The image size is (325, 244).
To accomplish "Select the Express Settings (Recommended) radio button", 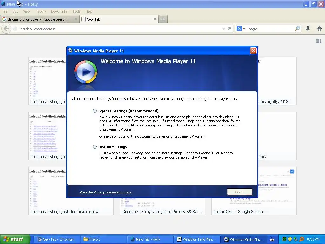I will (x=95, y=111).
